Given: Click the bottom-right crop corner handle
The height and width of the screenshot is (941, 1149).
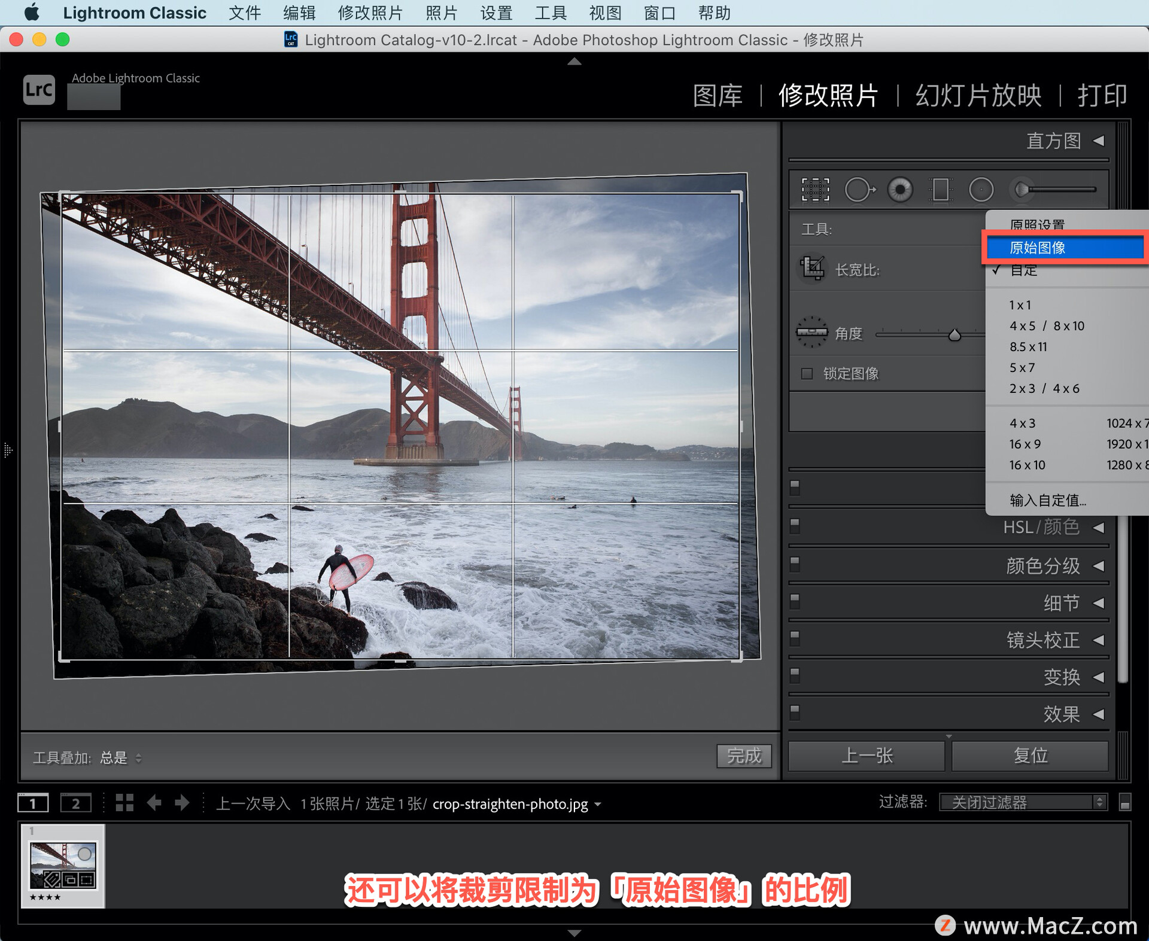Looking at the screenshot, I should pyautogui.click(x=738, y=657).
